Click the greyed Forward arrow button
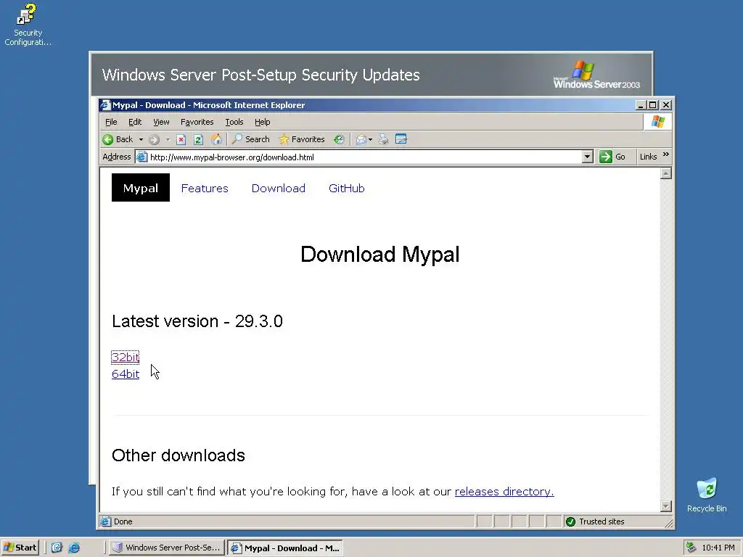Image resolution: width=743 pixels, height=557 pixels. (154, 139)
